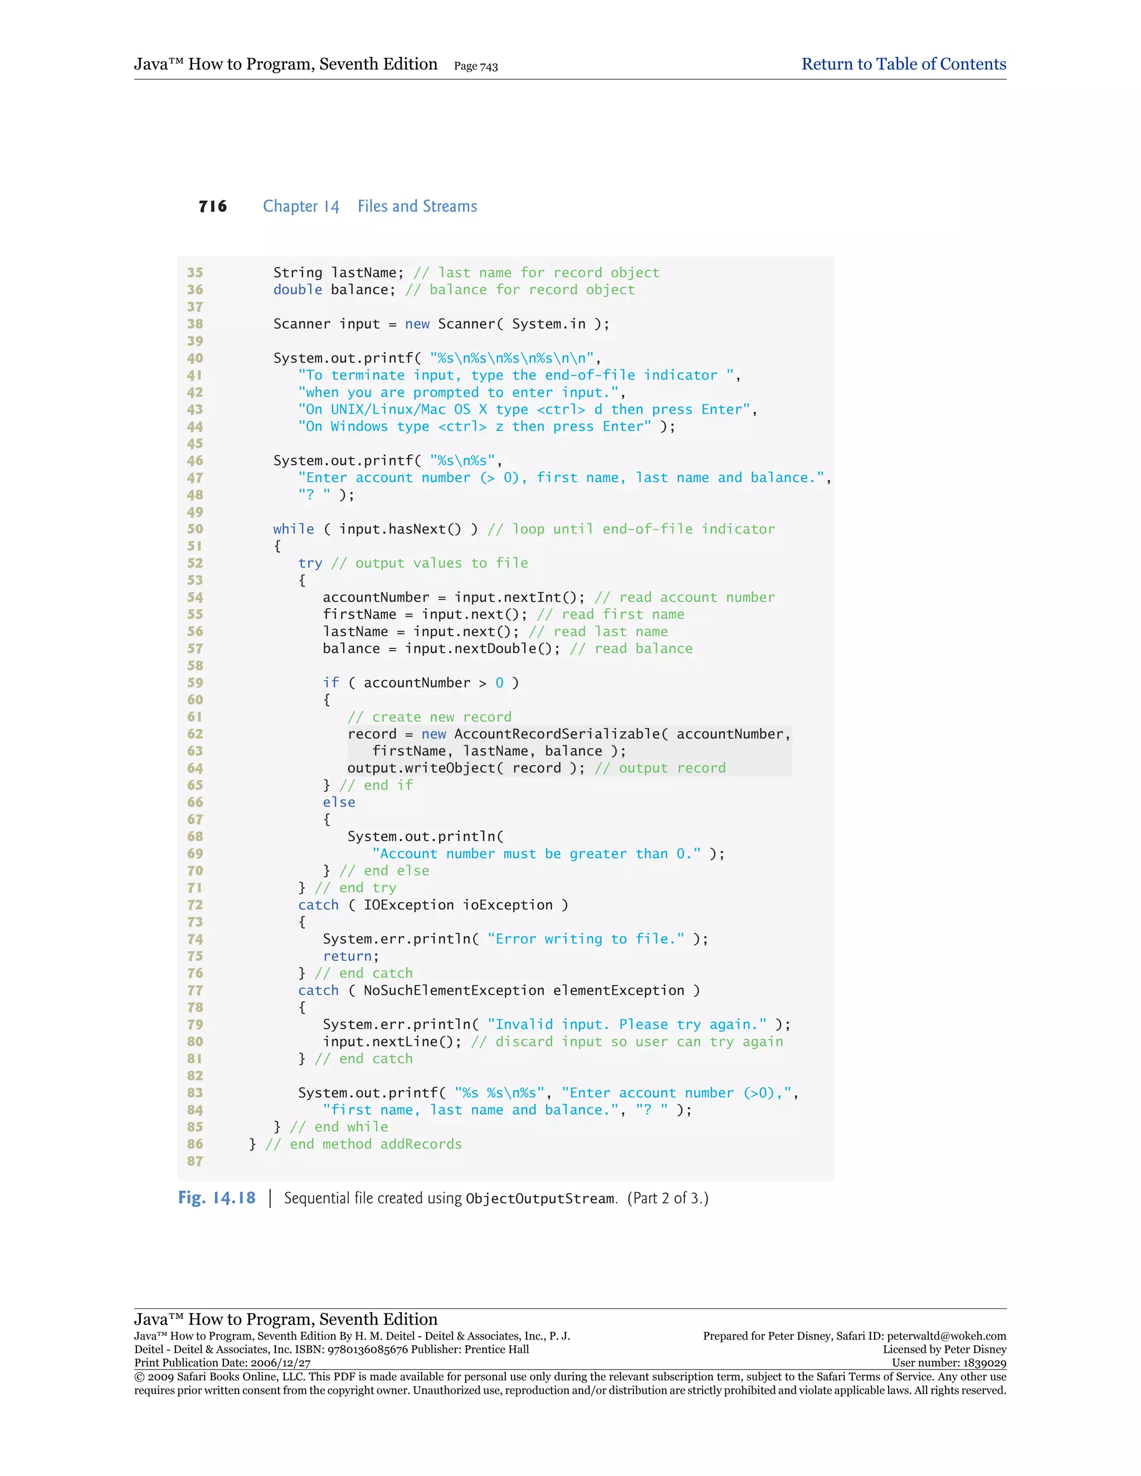Click the catch IOException line
Image resolution: width=1141 pixels, height=1476 pixels.
tap(432, 905)
